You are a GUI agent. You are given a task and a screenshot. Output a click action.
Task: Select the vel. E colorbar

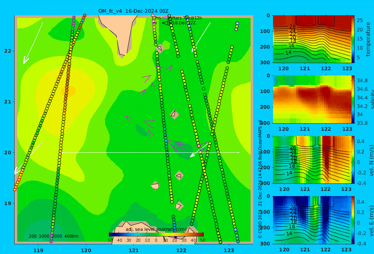point(353,220)
